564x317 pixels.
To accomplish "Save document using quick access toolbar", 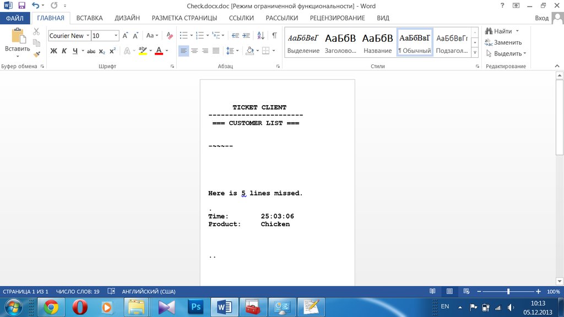I will pos(22,6).
